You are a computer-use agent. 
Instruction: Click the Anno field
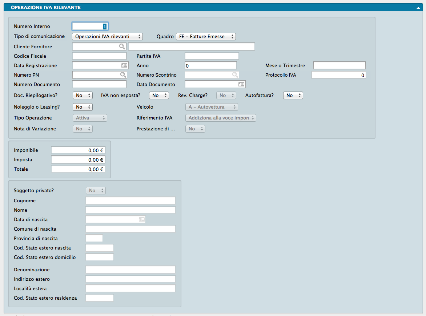(211, 65)
